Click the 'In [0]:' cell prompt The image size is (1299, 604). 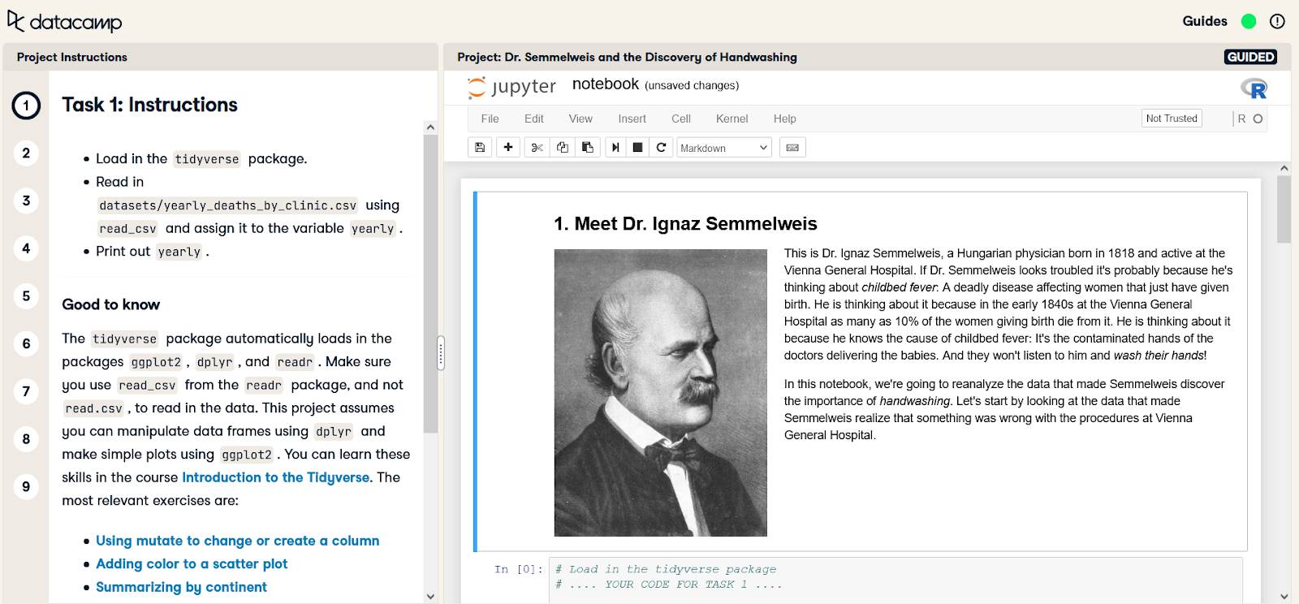pyautogui.click(x=518, y=569)
